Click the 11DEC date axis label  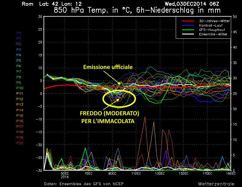point(136,174)
